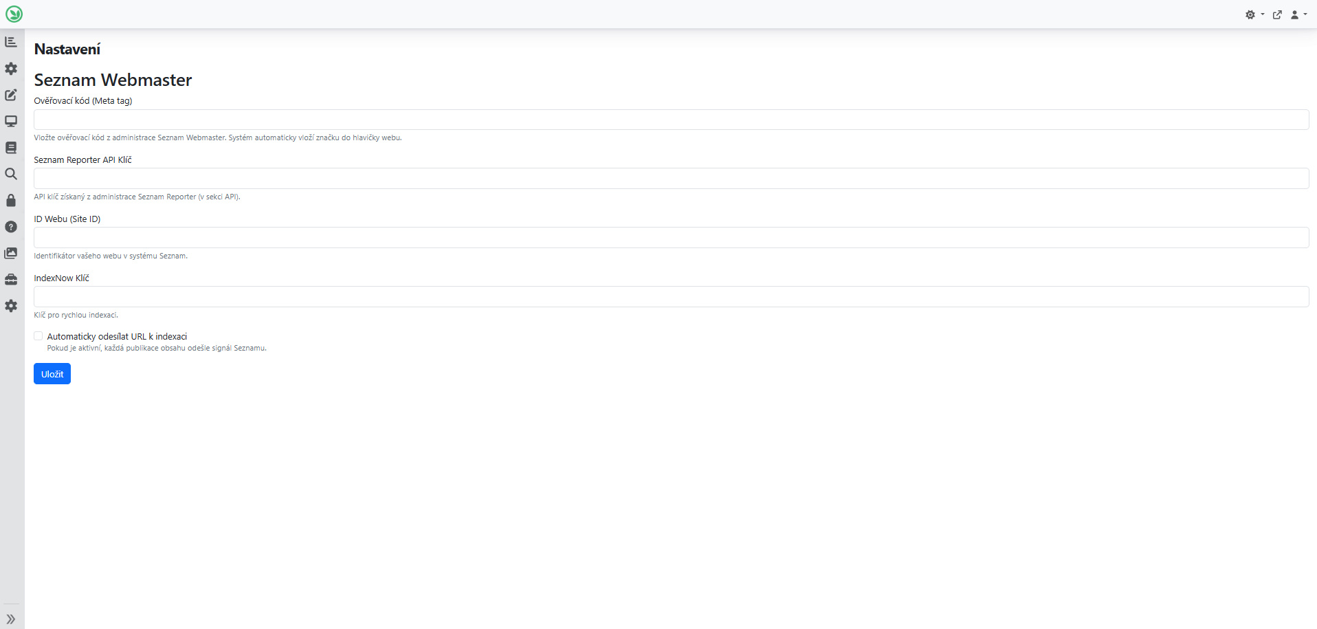Open the images gallery icon in sidebar
This screenshot has height=629, width=1317.
tap(11, 253)
